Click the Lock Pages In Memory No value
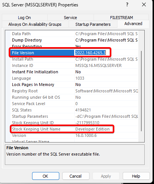The image size is (154, 184). click(78, 85)
